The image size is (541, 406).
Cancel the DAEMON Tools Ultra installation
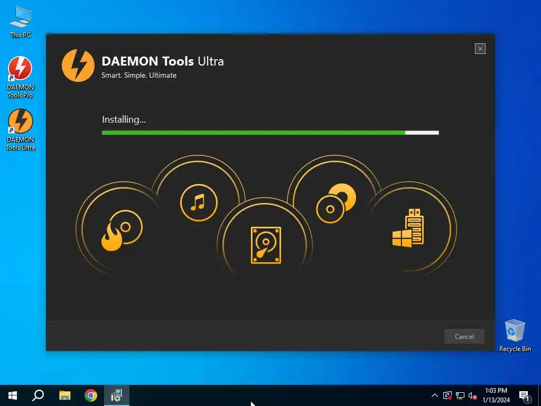464,336
